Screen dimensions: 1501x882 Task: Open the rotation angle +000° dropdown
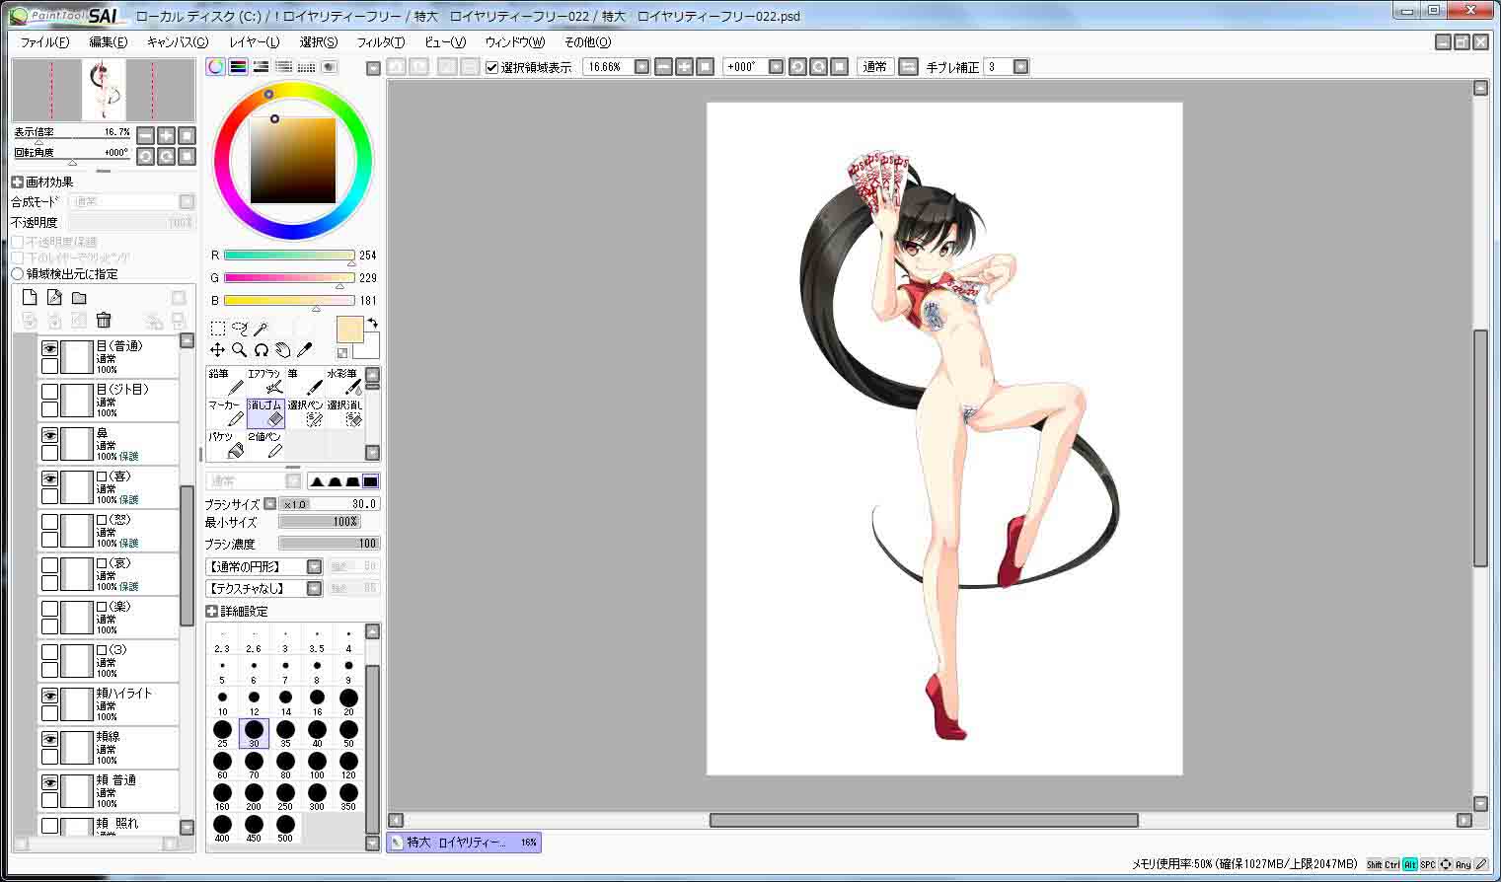pyautogui.click(x=776, y=67)
